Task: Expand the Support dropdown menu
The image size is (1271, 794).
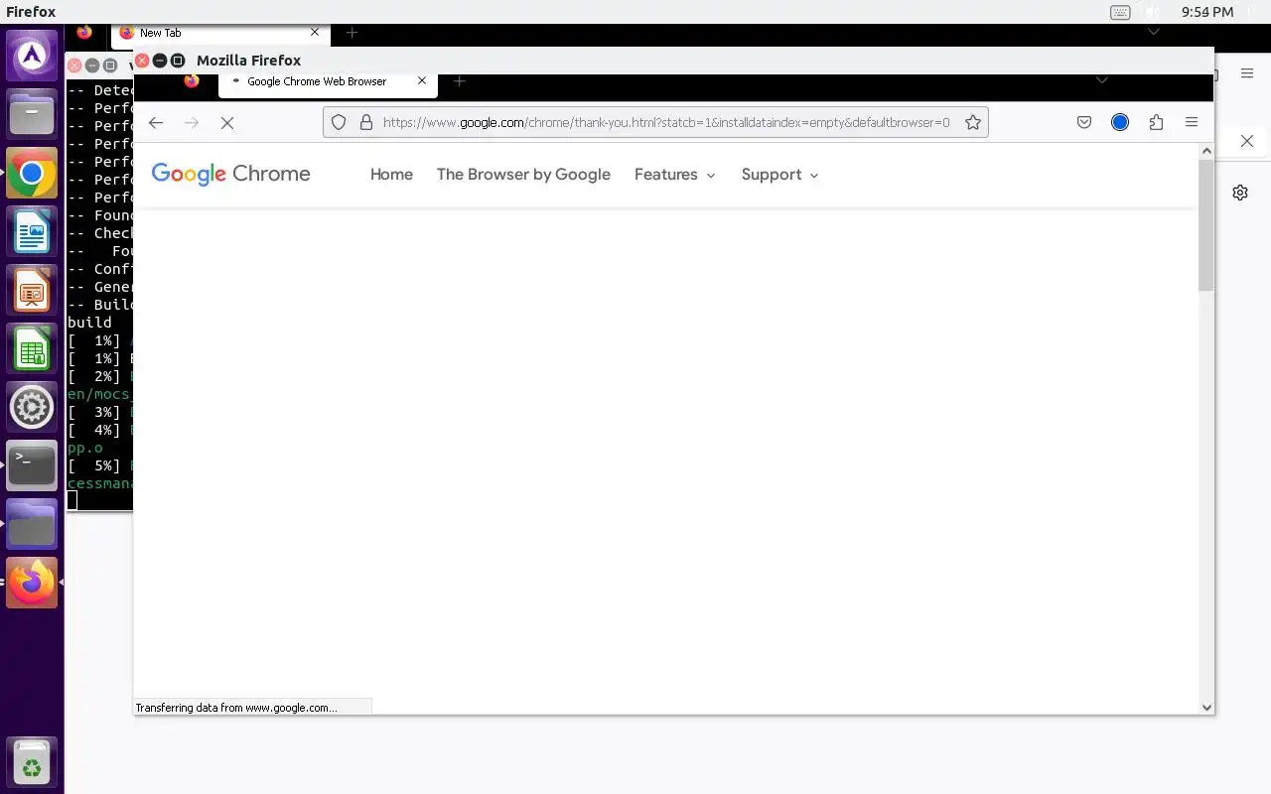Action: pos(780,174)
